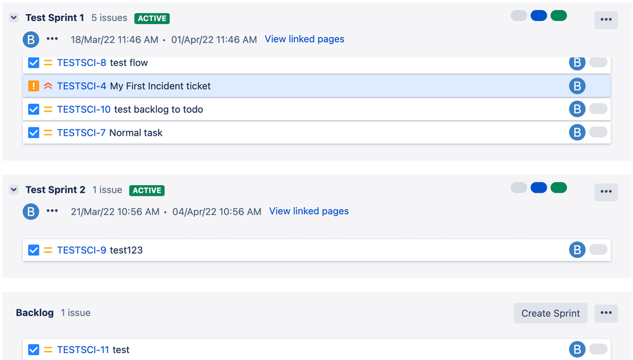Click the assignee avatar under Test Sprint 2

coord(30,212)
